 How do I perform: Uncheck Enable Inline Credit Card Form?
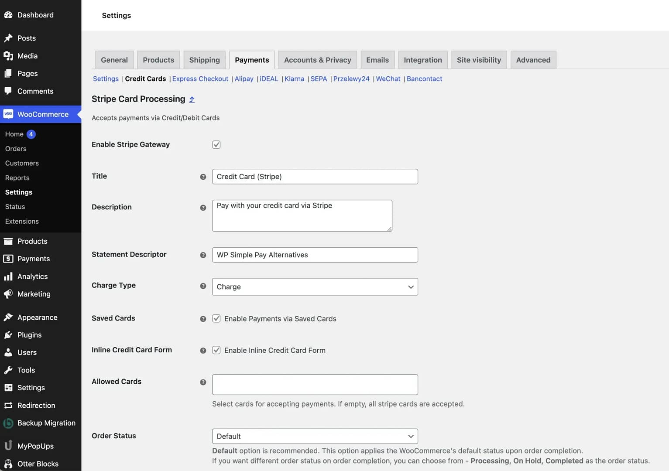tap(216, 350)
